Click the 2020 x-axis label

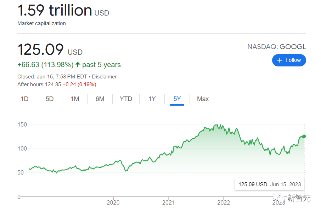(113, 203)
